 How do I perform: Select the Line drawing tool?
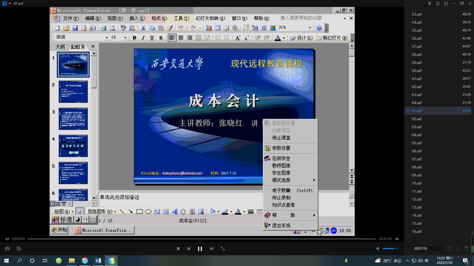click(122, 212)
